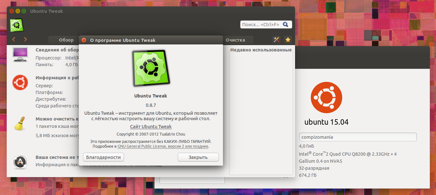
Task: Switch to the Очистка tab
Action: point(235,40)
